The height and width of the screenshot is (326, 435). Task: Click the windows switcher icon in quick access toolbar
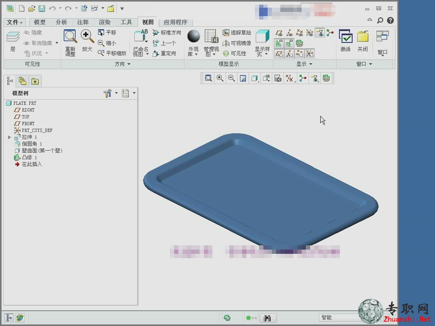[95, 8]
